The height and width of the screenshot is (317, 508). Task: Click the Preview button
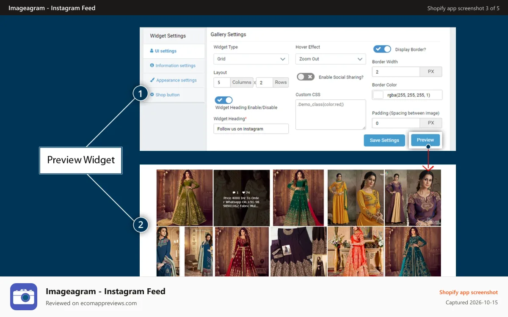point(425,140)
